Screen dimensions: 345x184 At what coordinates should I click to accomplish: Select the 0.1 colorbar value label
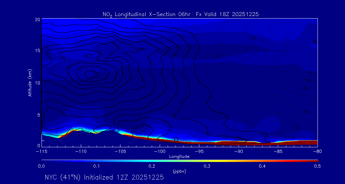(96, 166)
